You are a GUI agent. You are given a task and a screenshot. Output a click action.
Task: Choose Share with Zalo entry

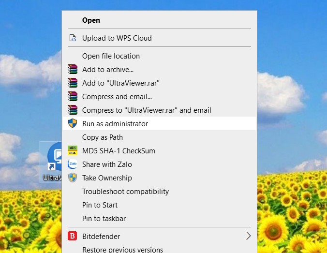pyautogui.click(x=159, y=164)
